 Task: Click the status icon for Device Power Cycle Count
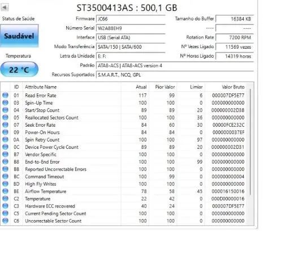coord(5,147)
